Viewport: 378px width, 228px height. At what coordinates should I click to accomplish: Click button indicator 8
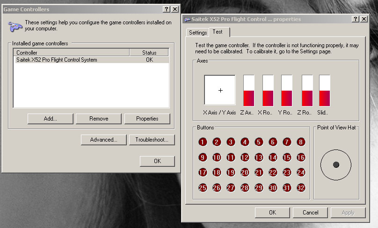(x=301, y=142)
